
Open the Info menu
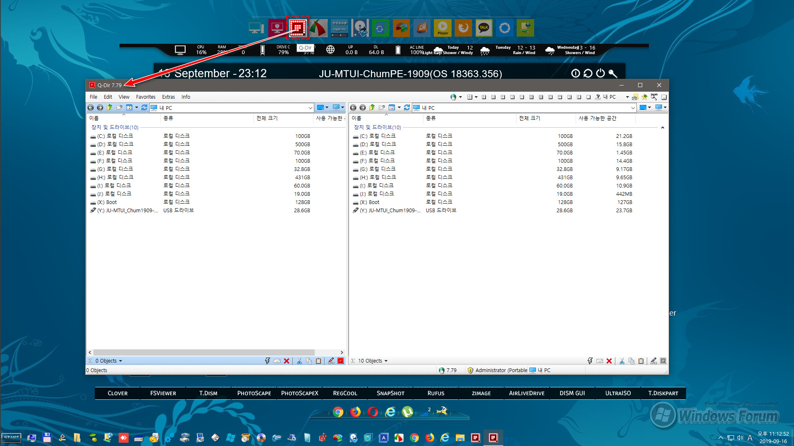click(x=186, y=97)
